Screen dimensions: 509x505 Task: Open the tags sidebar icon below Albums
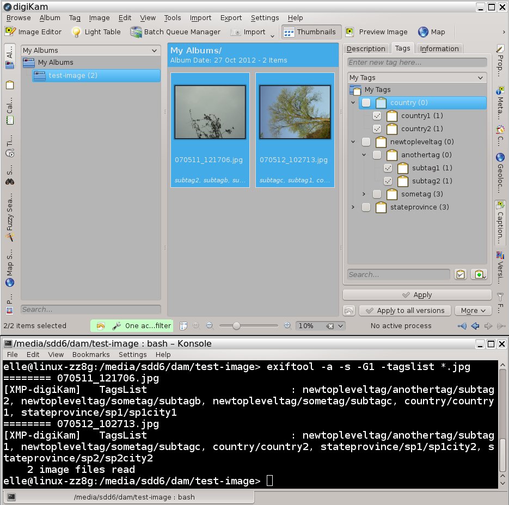click(x=10, y=85)
